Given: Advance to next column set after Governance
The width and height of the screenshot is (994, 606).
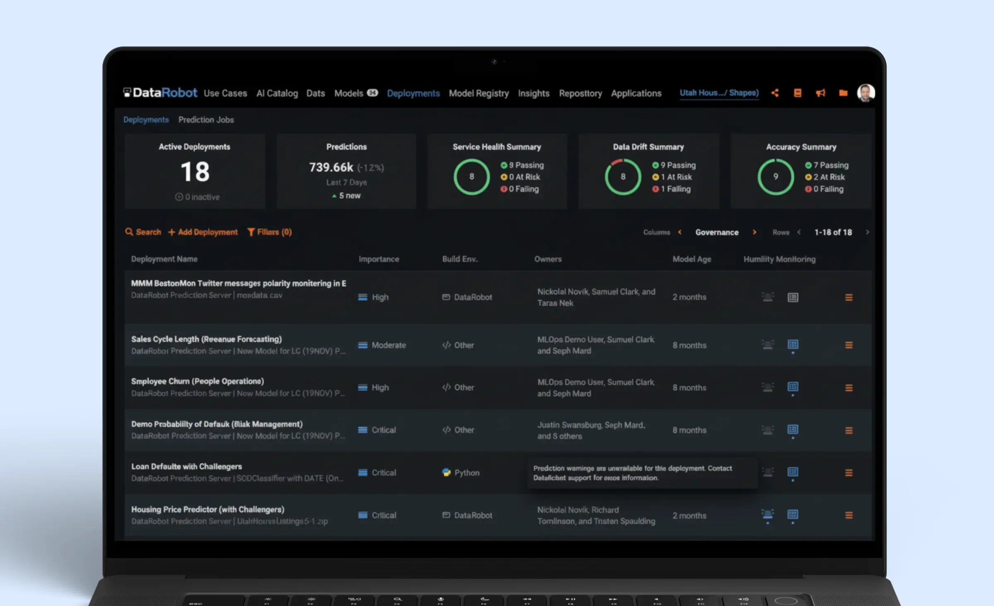Looking at the screenshot, I should tap(755, 232).
